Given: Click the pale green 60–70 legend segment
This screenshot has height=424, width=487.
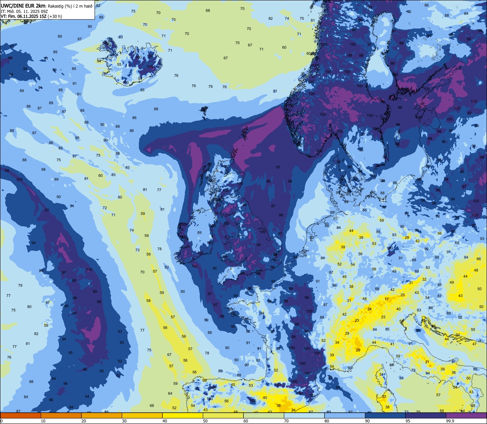Looking at the screenshot, I should (x=264, y=416).
